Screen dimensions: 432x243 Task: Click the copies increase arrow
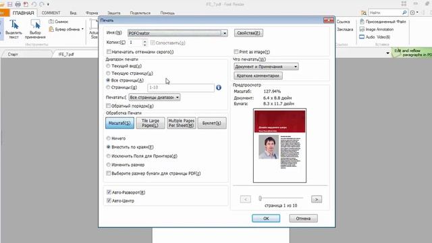tap(145, 41)
